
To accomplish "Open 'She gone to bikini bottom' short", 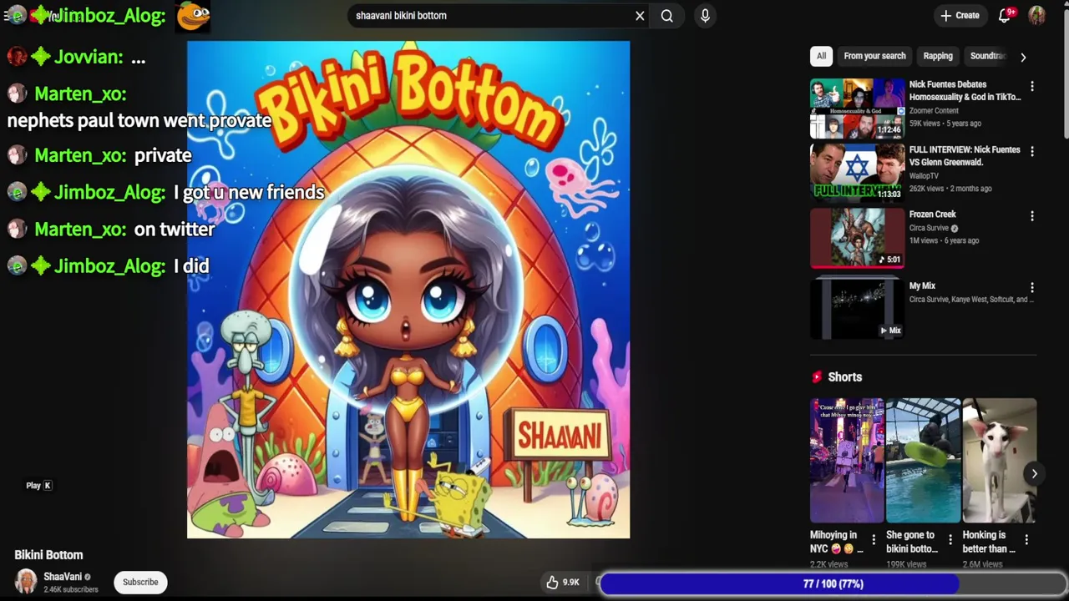I will [x=923, y=461].
